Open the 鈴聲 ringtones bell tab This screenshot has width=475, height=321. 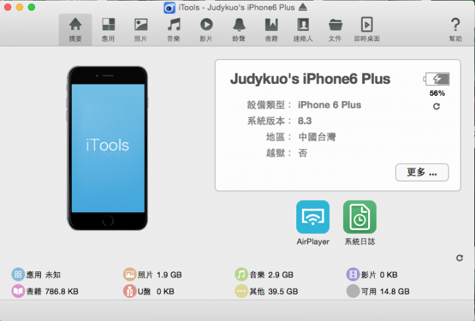point(239,30)
